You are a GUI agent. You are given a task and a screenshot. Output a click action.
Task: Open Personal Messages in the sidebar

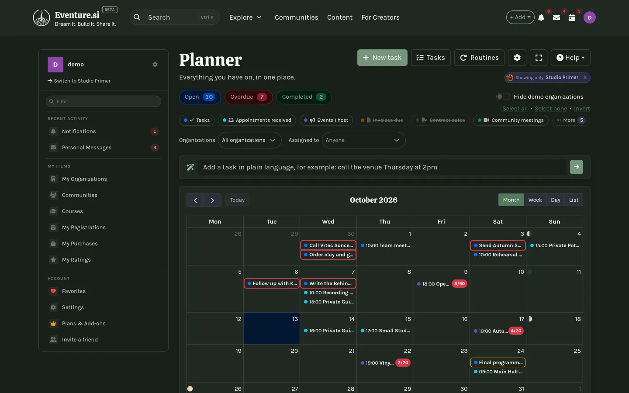pos(104,148)
